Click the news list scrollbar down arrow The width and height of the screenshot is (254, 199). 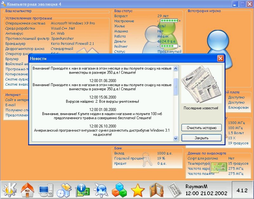point(176,138)
